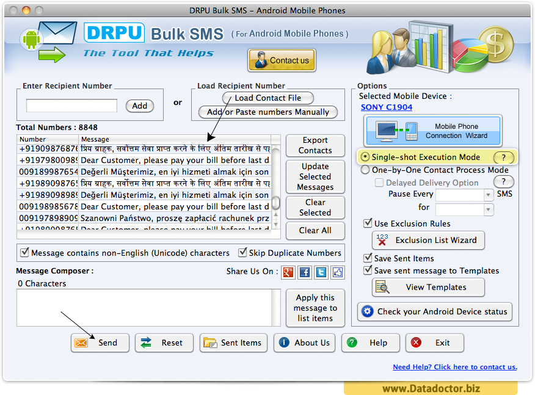535x395 pixels.
Task: Open the 'Need Help? Click here' link
Action: click(x=455, y=367)
